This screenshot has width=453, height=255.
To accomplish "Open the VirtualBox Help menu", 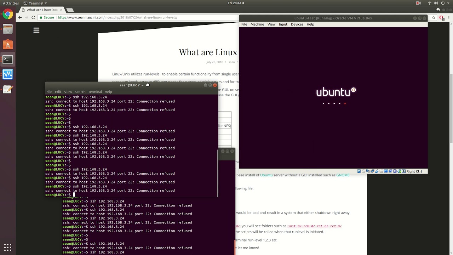I will click(310, 24).
